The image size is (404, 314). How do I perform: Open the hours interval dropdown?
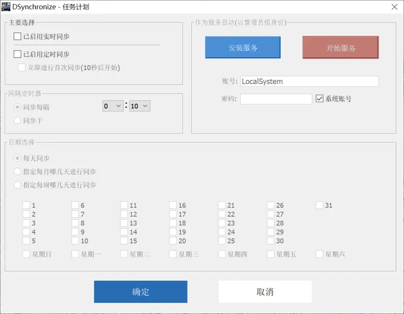tap(113, 106)
